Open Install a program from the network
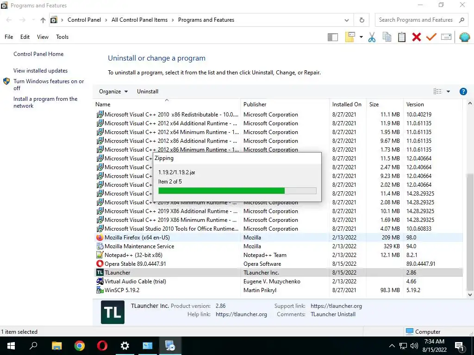 (x=45, y=102)
